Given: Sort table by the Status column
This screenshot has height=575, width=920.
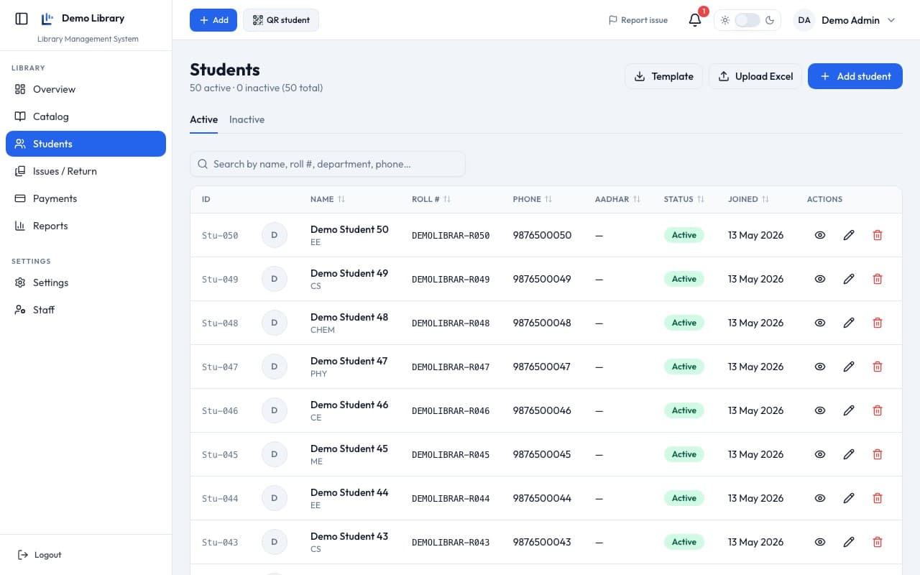Looking at the screenshot, I should [x=684, y=199].
